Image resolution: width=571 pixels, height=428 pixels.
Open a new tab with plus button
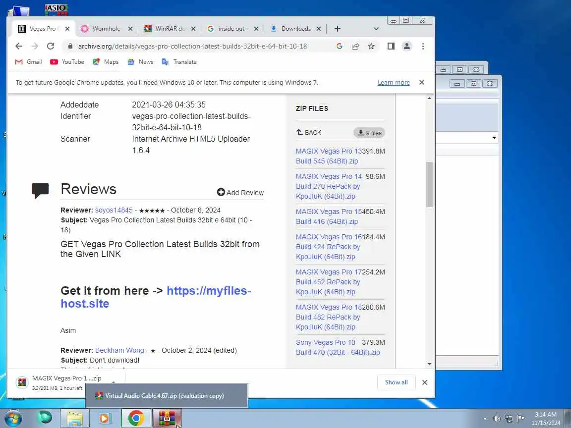(337, 29)
